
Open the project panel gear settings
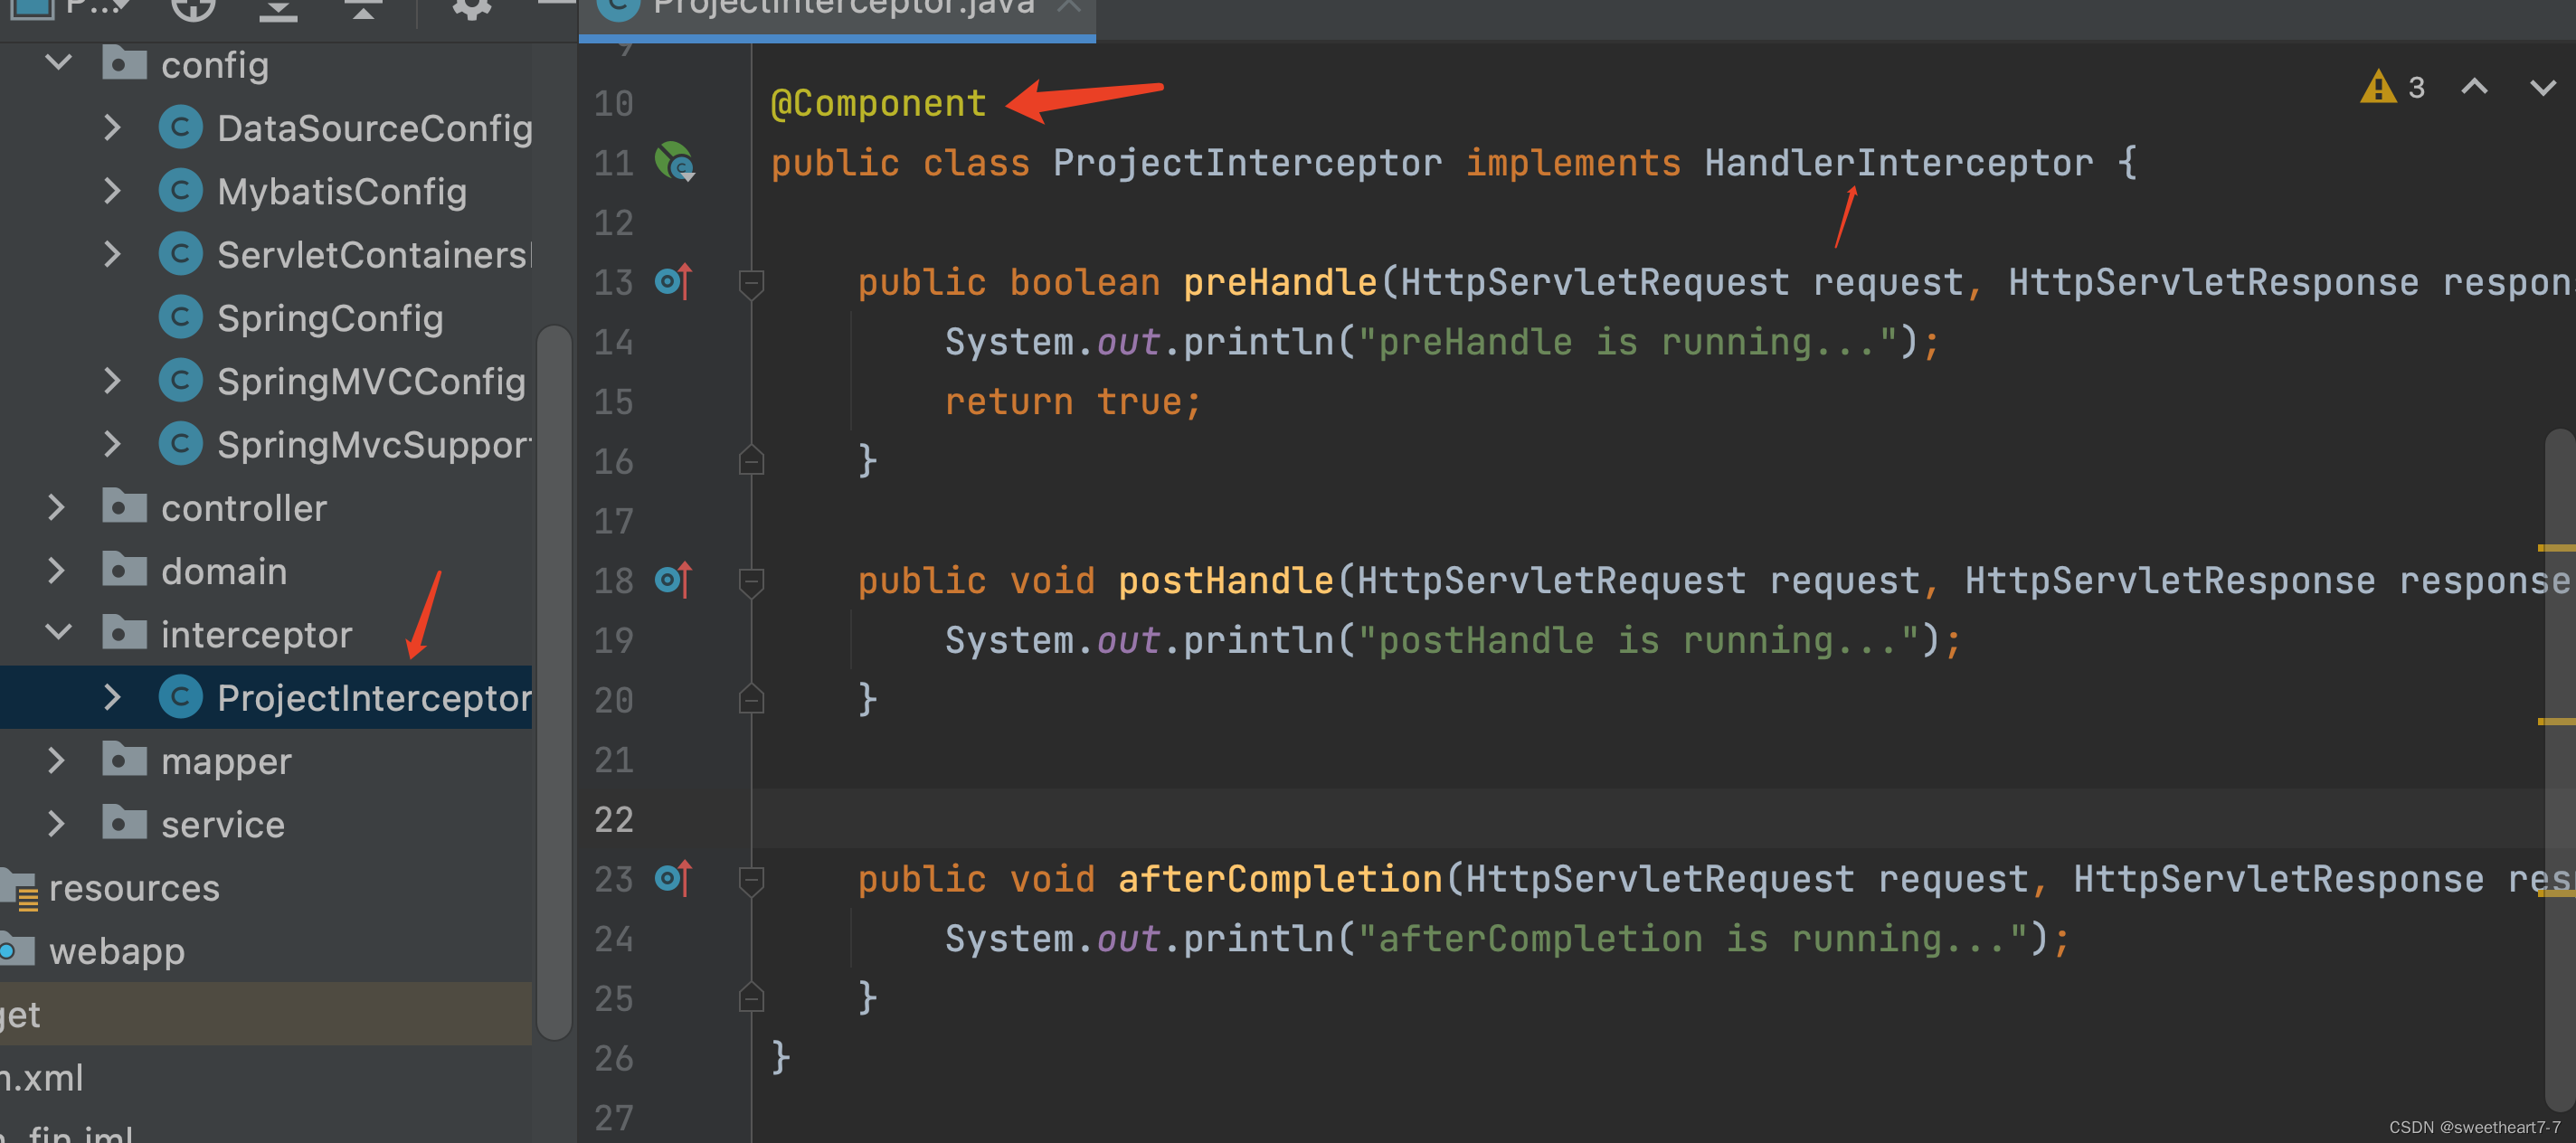471,8
